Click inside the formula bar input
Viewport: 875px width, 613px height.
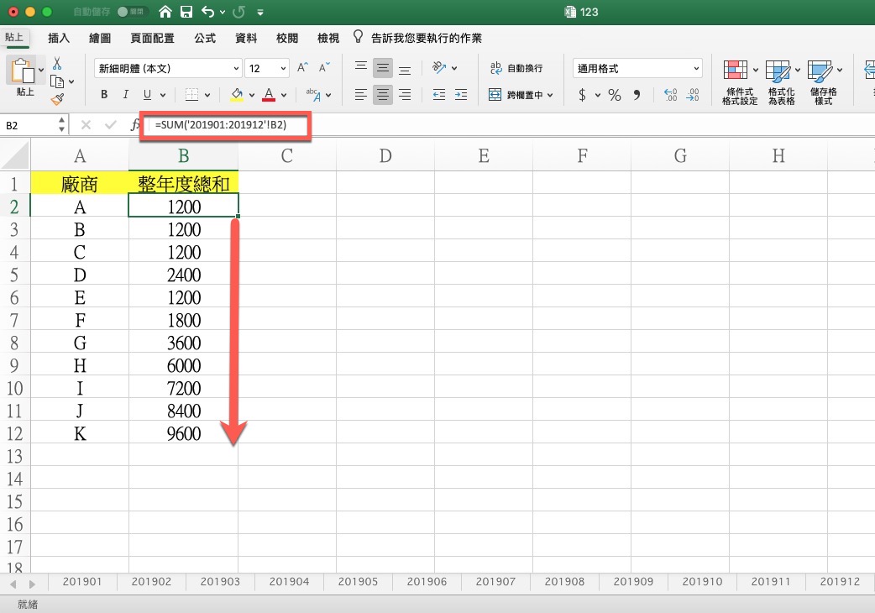(504, 125)
